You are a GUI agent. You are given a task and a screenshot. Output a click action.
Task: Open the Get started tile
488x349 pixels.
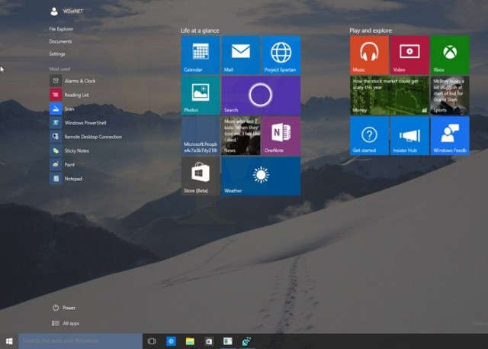(369, 135)
